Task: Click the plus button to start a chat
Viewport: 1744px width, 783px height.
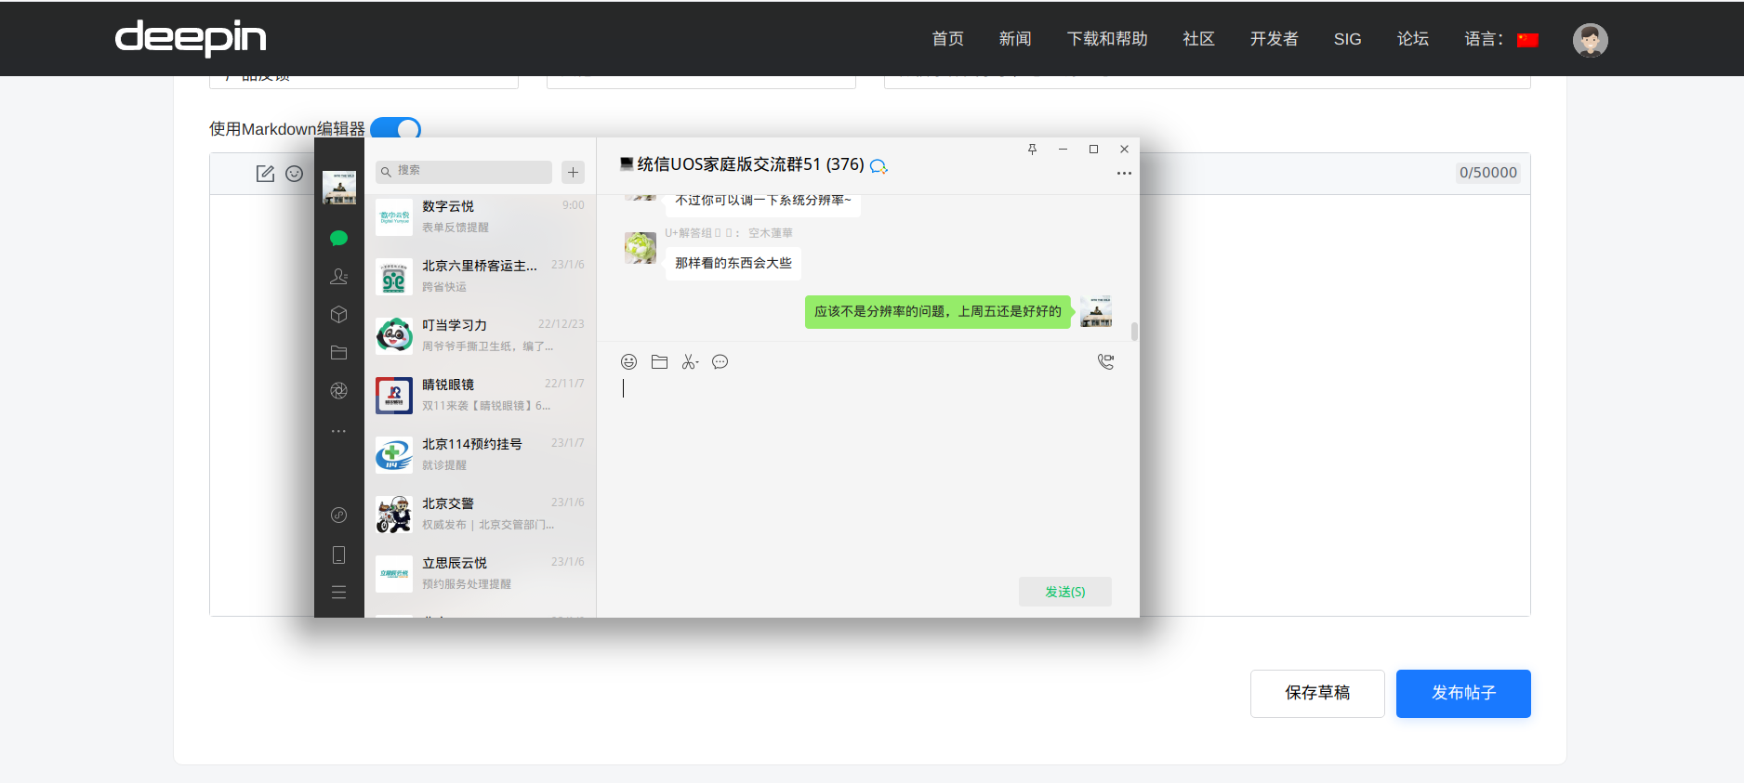Action: (574, 172)
